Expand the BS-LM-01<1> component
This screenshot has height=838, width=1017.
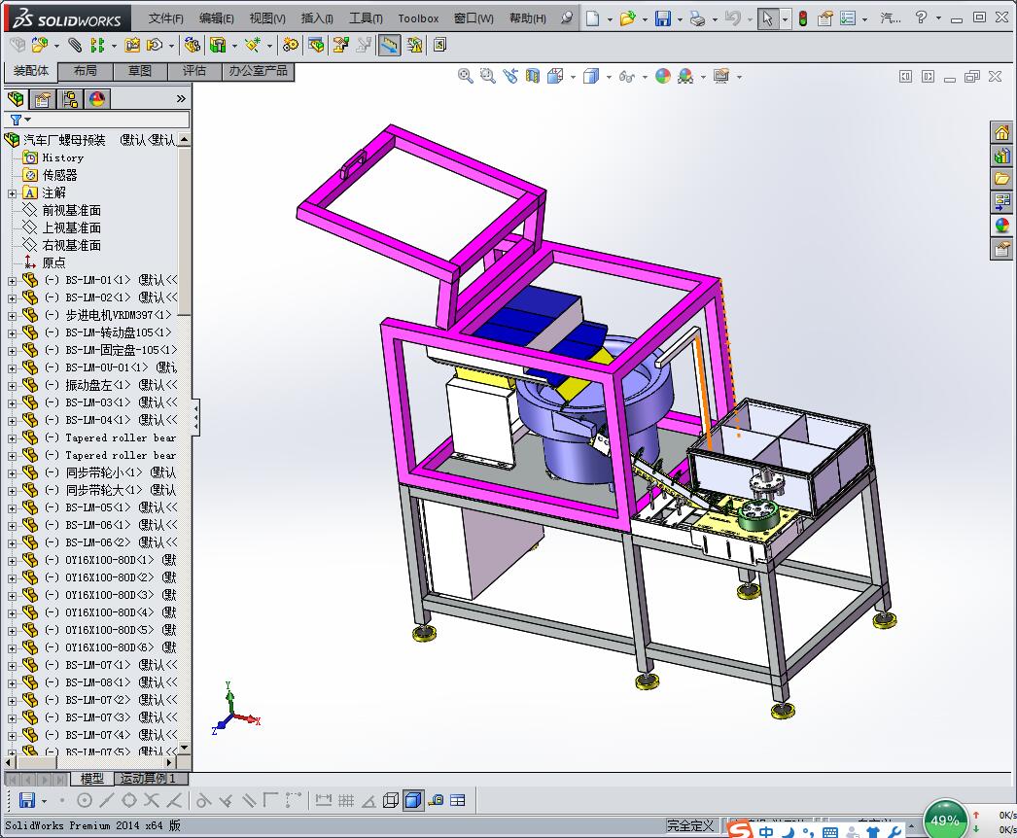[12, 281]
